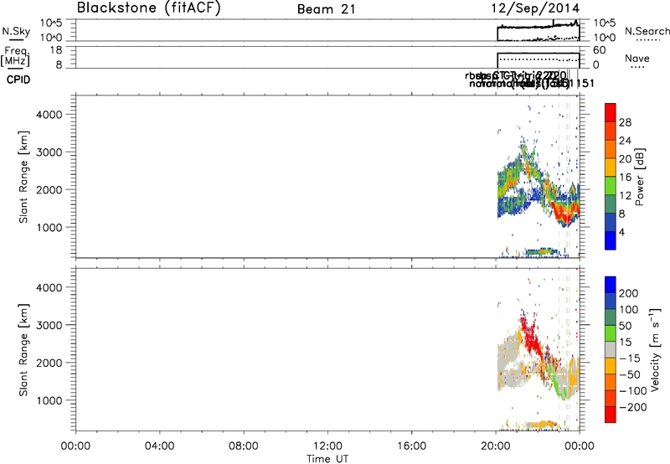Click the '3000' tick of the velocity panel
Image resolution: width=670 pixels, height=464 pixels.
coord(49,325)
